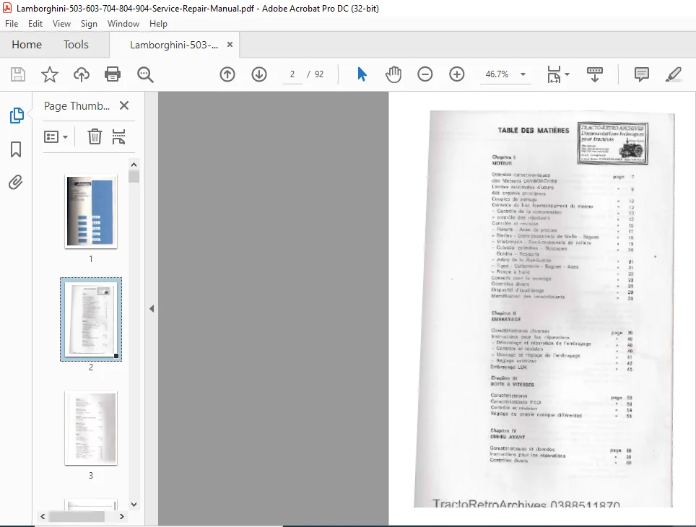Click the 46.7% zoom value field
Viewport: 696px width, 527px height.
(497, 74)
